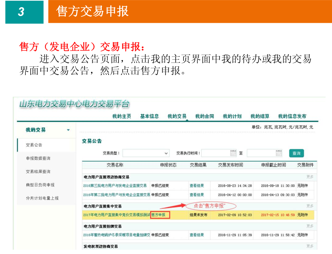Go to 我的计划 tab
Viewport: 332px width, 254px height.
[232, 116]
